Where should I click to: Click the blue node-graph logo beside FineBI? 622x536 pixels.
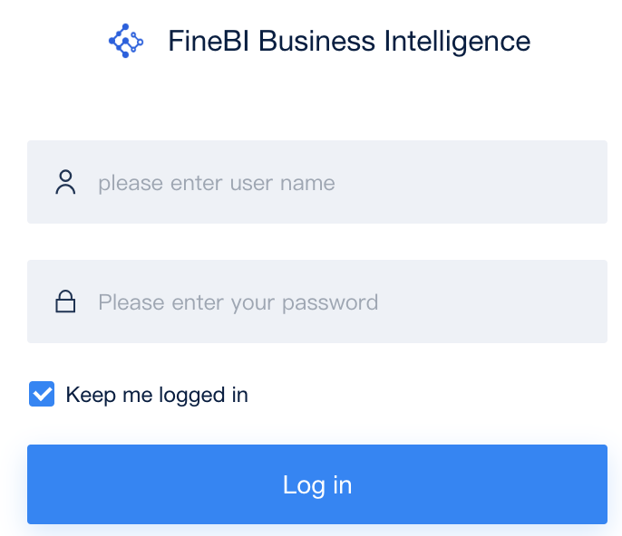(126, 41)
